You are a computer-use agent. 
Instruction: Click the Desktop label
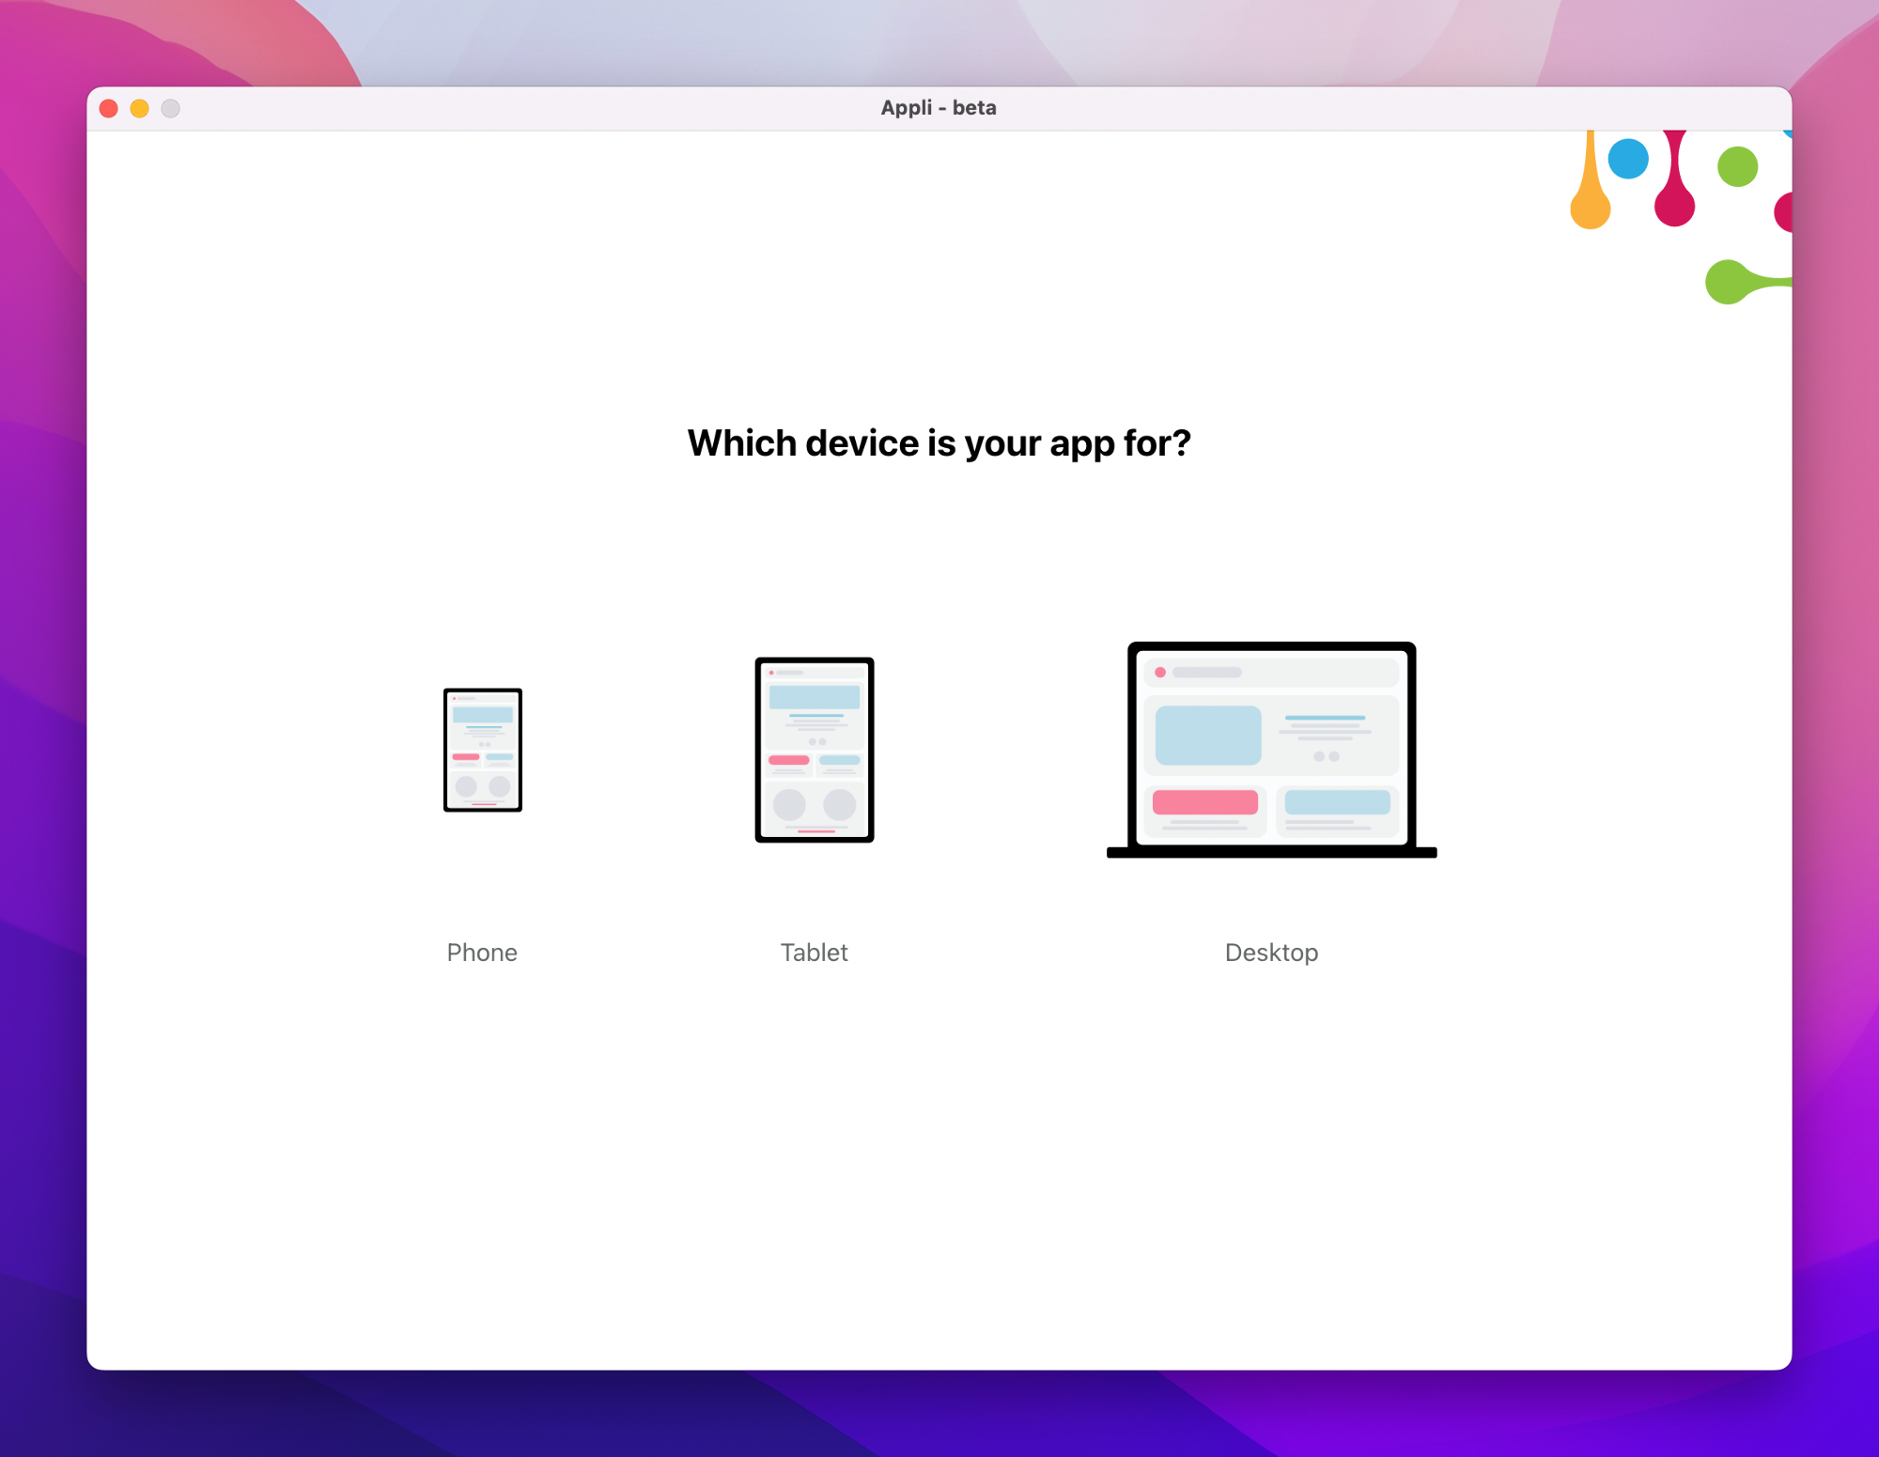pyautogui.click(x=1271, y=953)
